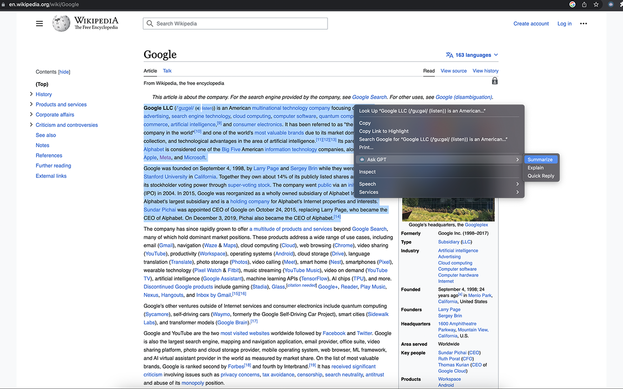Jump to the See also section
623x389 pixels.
coord(46,135)
